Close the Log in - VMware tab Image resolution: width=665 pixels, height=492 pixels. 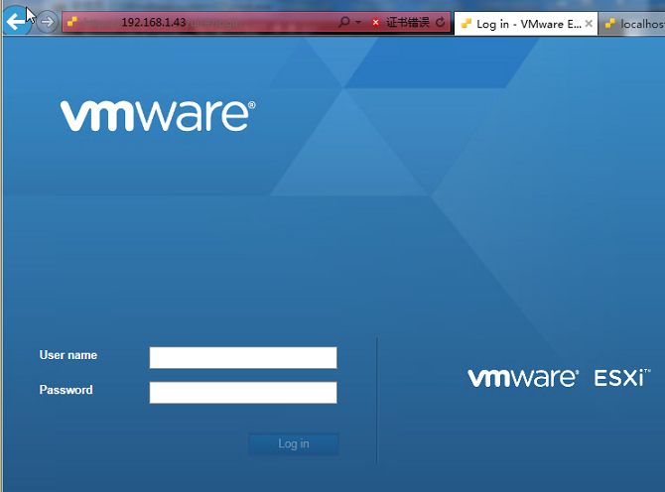(x=589, y=24)
